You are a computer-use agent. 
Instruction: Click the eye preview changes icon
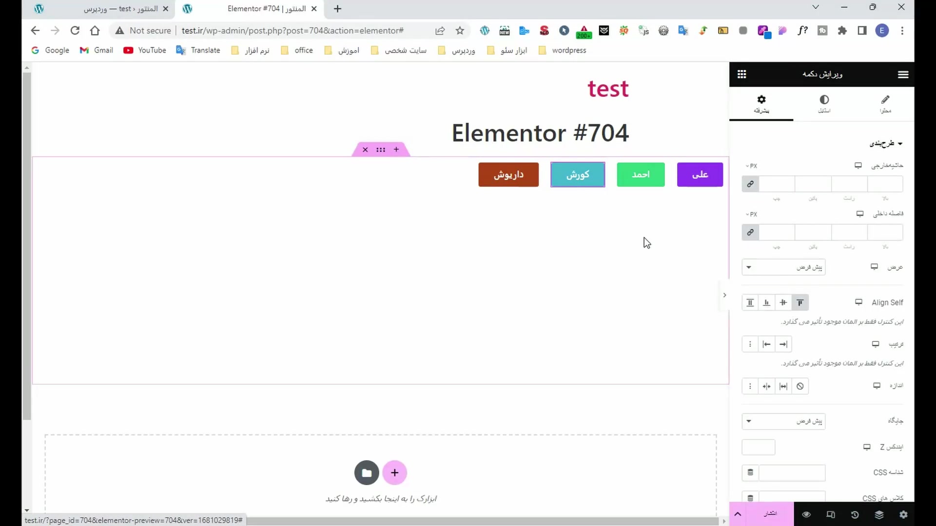tap(806, 514)
